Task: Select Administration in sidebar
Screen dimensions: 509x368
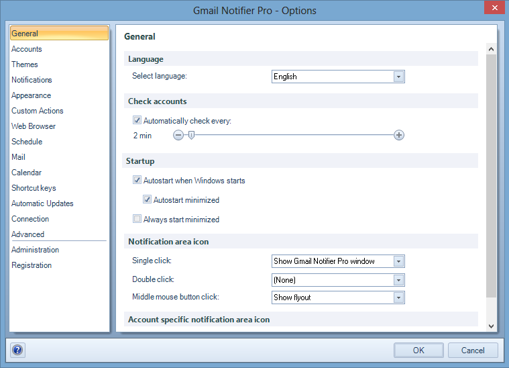Action: coord(36,250)
